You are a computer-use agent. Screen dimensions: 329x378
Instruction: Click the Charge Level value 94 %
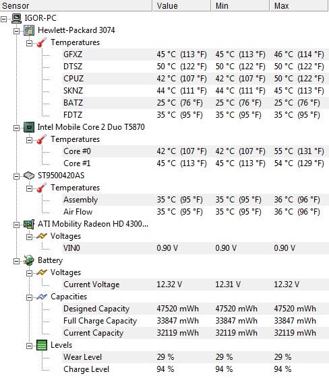[165, 369]
